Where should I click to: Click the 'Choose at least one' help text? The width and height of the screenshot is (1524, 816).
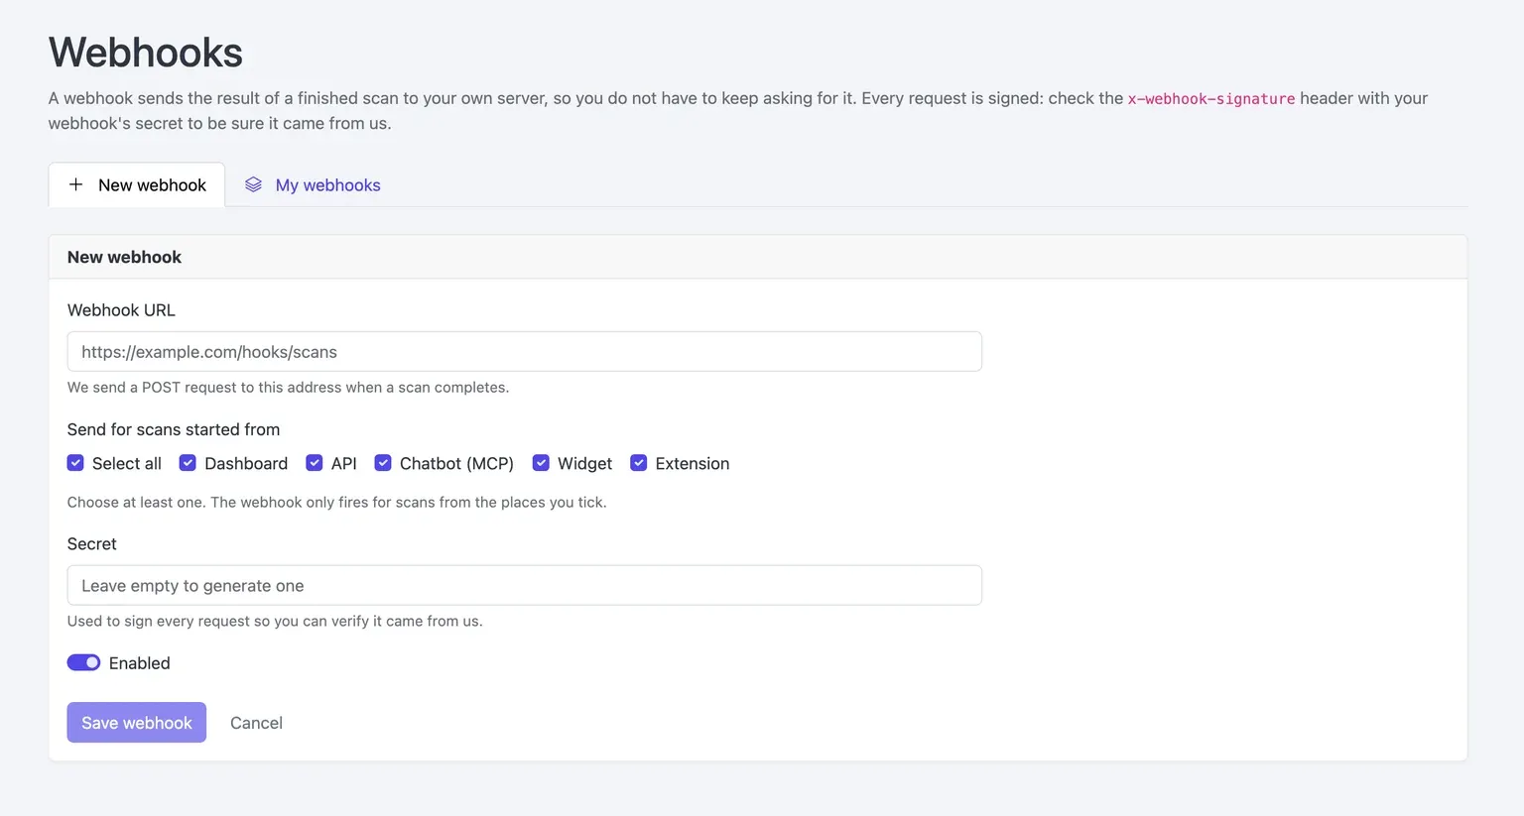(336, 503)
